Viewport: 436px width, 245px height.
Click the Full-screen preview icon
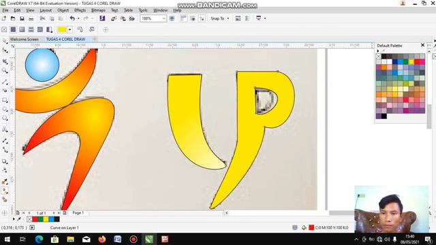point(172,18)
